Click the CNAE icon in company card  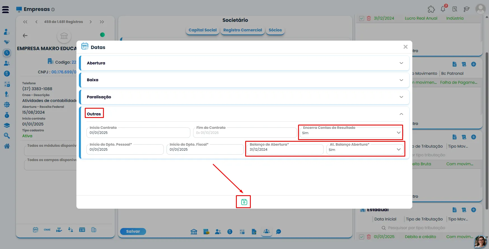tap(47, 230)
